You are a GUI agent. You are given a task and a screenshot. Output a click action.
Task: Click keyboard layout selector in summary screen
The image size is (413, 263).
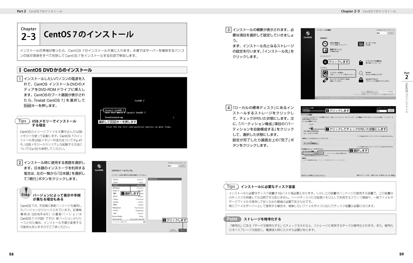[382, 33]
